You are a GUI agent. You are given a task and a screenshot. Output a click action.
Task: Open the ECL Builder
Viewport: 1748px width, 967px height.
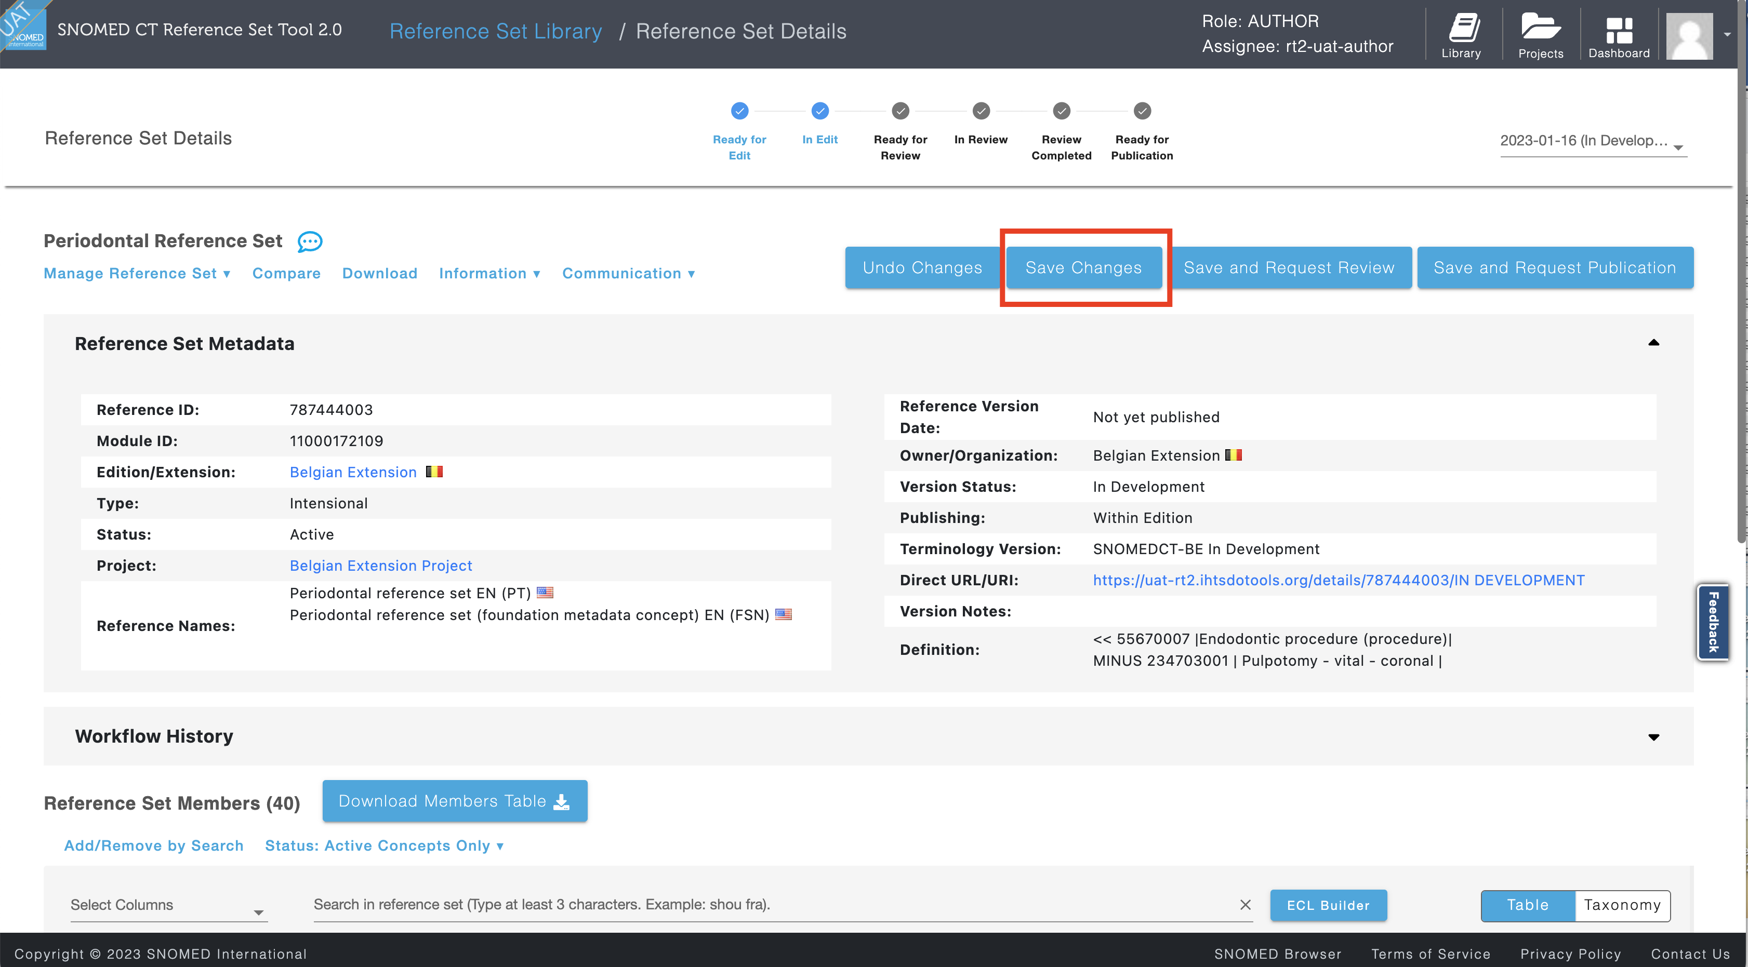(1328, 906)
